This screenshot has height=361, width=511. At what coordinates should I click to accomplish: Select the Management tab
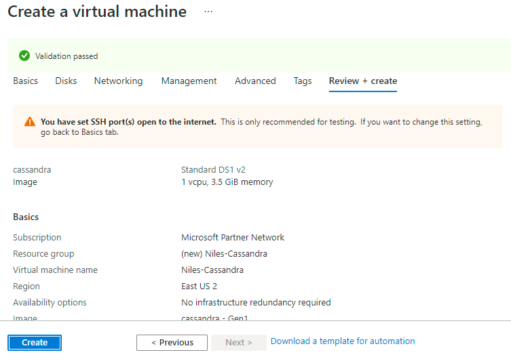click(x=189, y=81)
